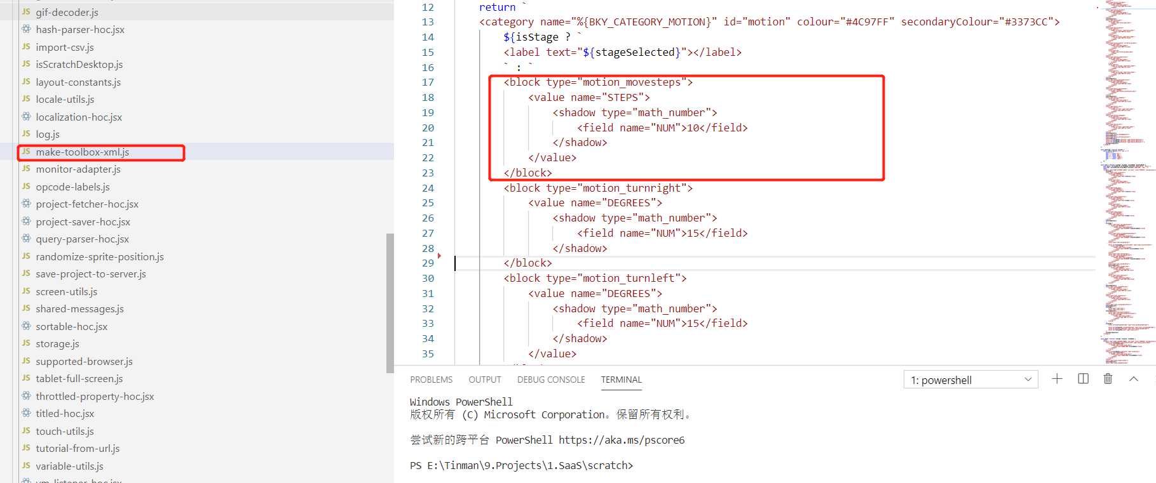Open import-csv.js file
Screen dimensions: 1156x483
[65, 47]
